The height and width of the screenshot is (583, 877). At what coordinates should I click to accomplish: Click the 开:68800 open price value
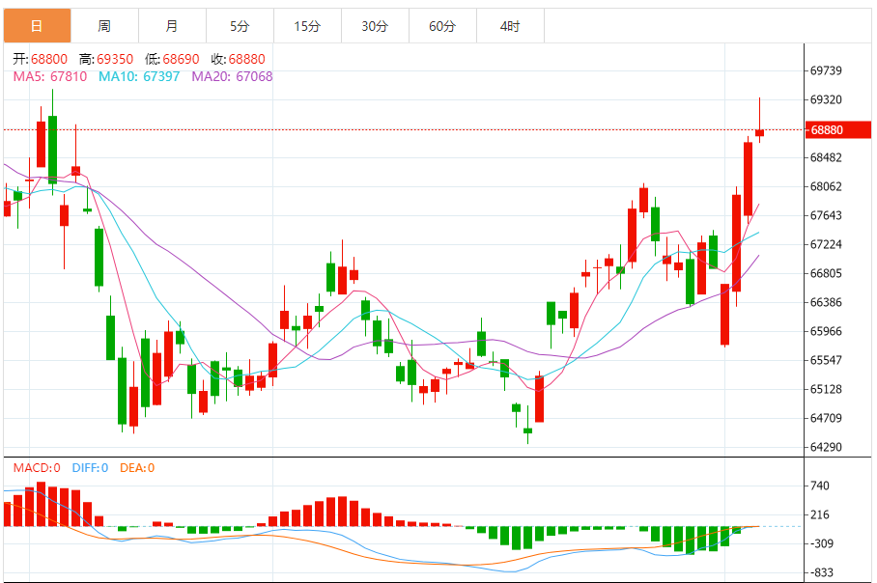pyautogui.click(x=41, y=59)
